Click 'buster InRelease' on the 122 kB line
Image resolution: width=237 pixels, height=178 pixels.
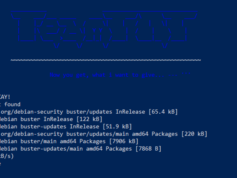tap(47, 119)
